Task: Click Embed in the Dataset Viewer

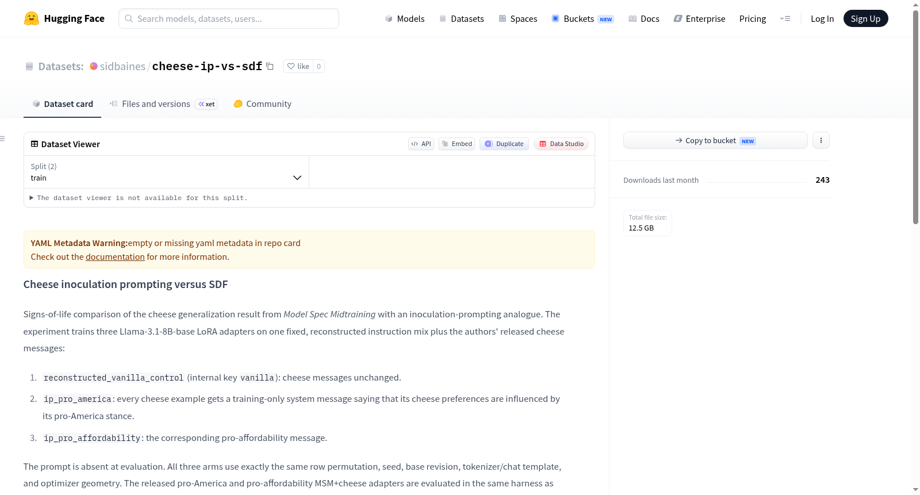Action: coord(457,144)
